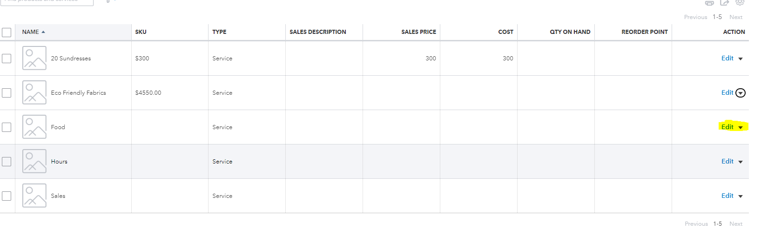Click the 20 Sundresses image placeholder
Screen dimensions: 761x229
[34, 58]
